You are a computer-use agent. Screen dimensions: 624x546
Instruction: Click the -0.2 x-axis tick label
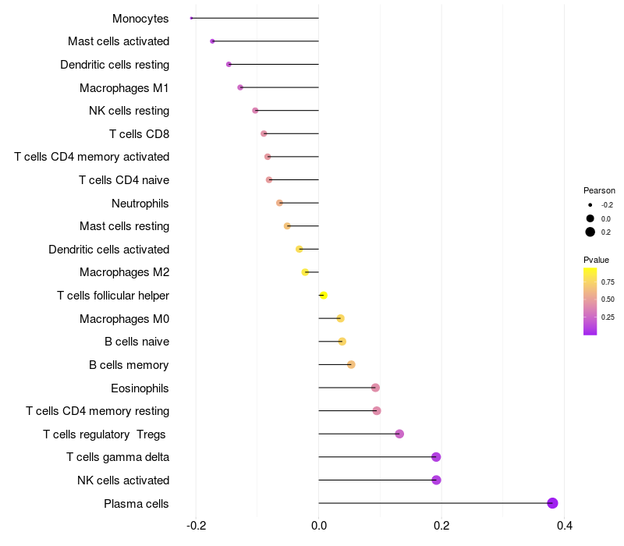(197, 526)
